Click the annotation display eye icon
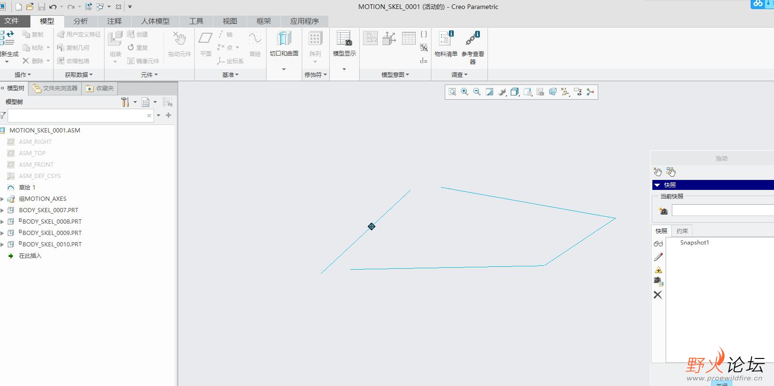This screenshot has width=774, height=386. 578,92
